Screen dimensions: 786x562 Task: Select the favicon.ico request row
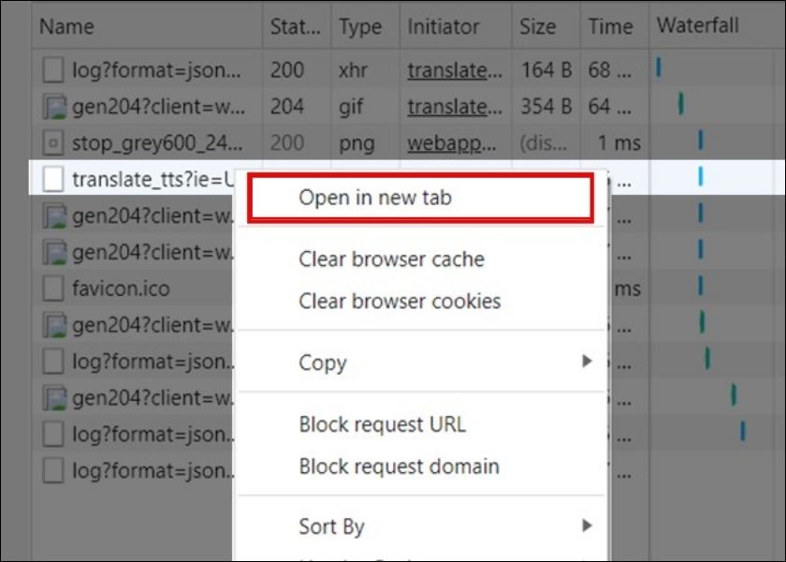[x=122, y=288]
